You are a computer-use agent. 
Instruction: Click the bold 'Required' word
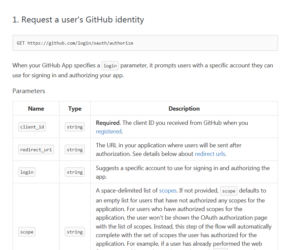click(107, 123)
